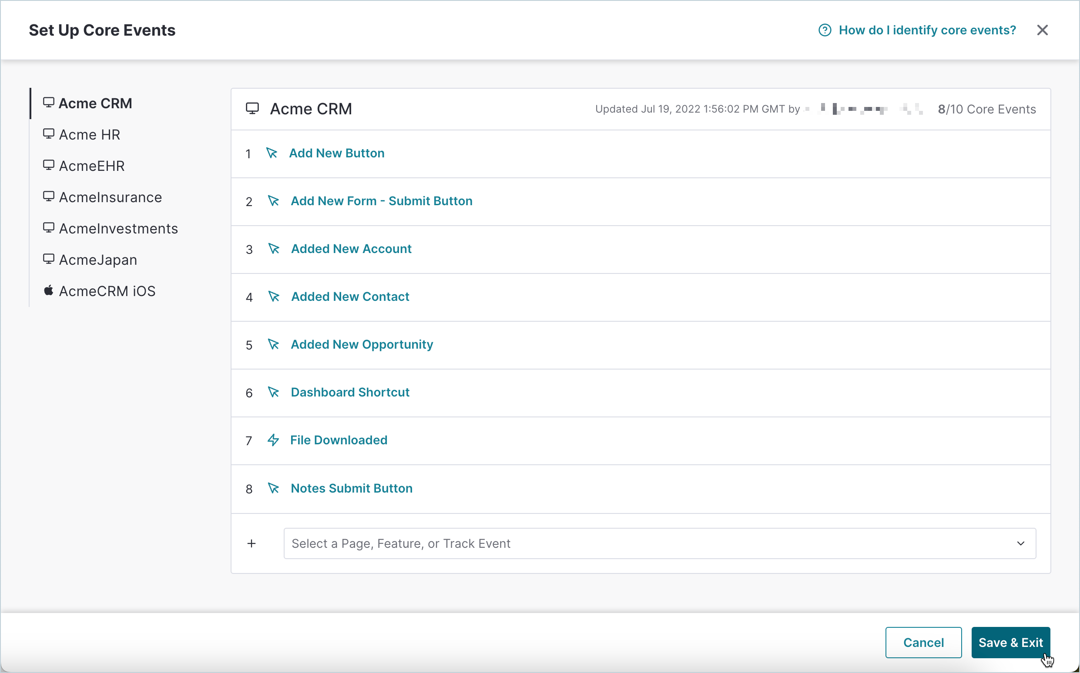The image size is (1080, 673).
Task: Switch to the AcmeInsurance app
Action: pyautogui.click(x=111, y=197)
